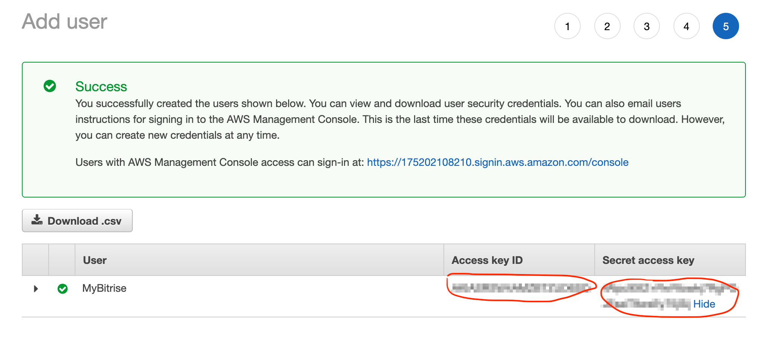770x337 pixels.
Task: Click the blurred access key ID value
Action: tap(521, 288)
